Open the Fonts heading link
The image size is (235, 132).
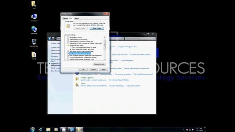click(x=83, y=84)
